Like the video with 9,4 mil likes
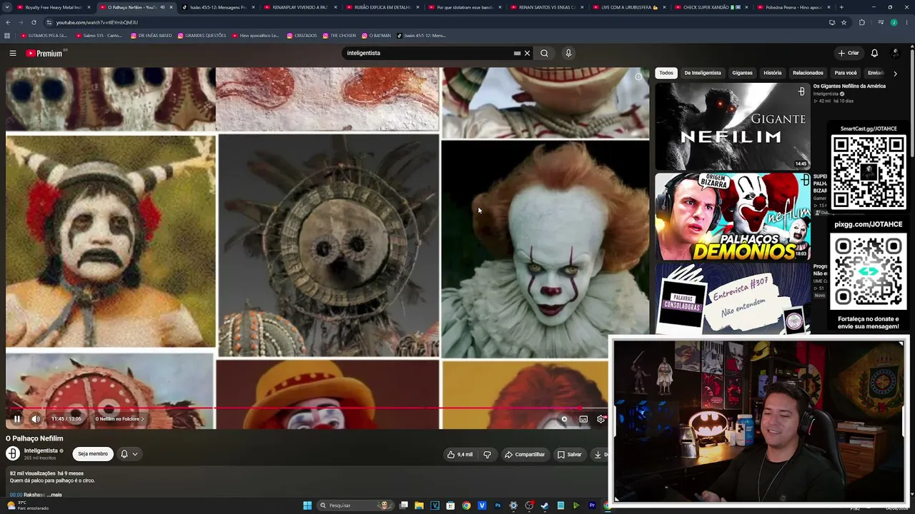915x514 pixels. click(x=460, y=454)
